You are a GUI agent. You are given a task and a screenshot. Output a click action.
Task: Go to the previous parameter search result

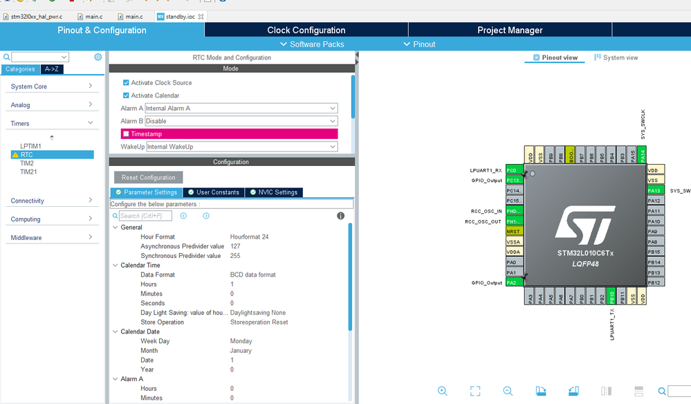183,216
